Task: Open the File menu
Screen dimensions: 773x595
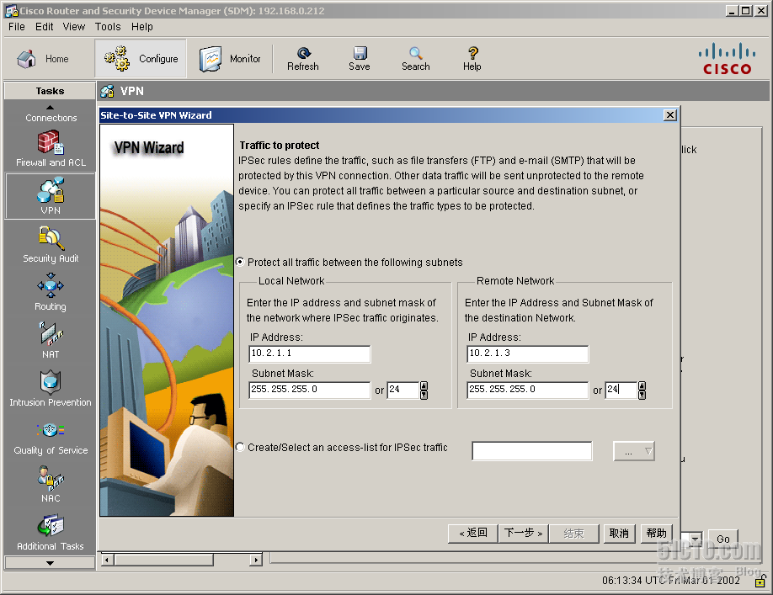Action: point(17,27)
